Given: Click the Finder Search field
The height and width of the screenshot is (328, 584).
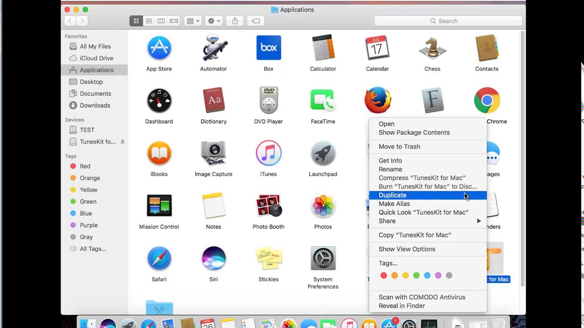Looking at the screenshot, I should (448, 21).
